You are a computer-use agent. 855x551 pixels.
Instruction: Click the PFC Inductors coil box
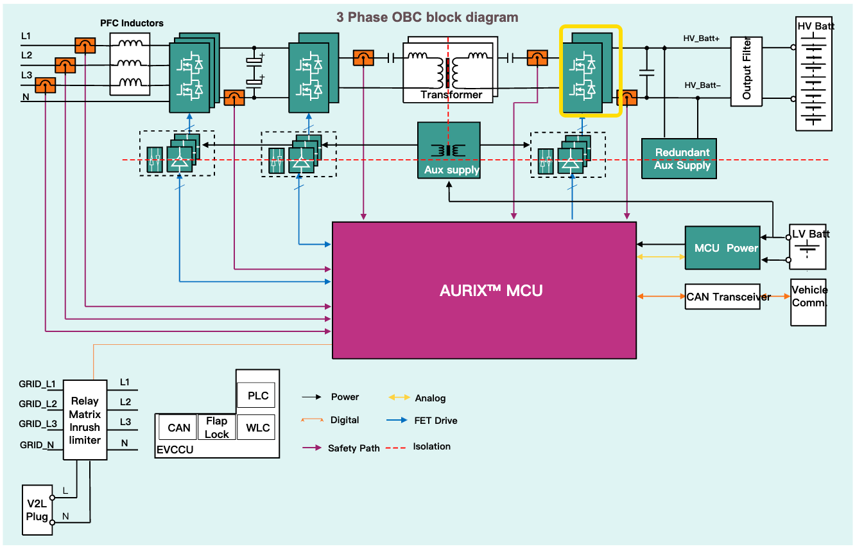coord(130,64)
